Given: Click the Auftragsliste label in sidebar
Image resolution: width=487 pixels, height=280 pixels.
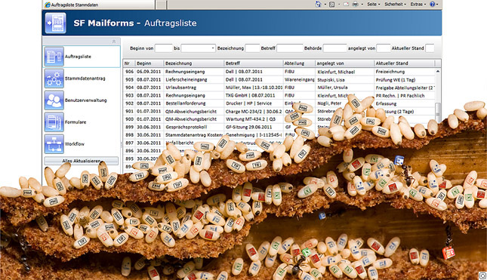Looking at the screenshot, I should (x=78, y=57).
